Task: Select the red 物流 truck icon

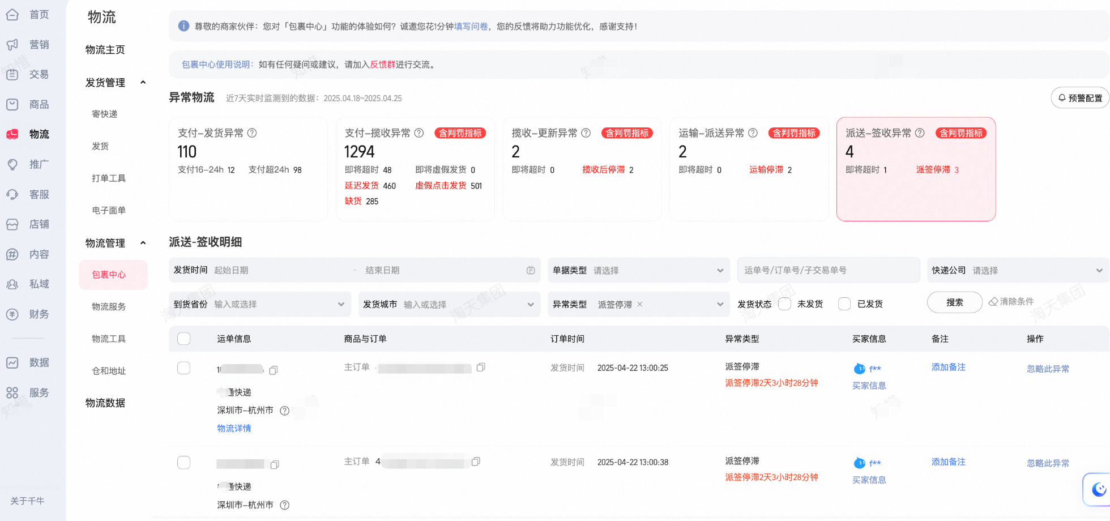Action: [12, 134]
